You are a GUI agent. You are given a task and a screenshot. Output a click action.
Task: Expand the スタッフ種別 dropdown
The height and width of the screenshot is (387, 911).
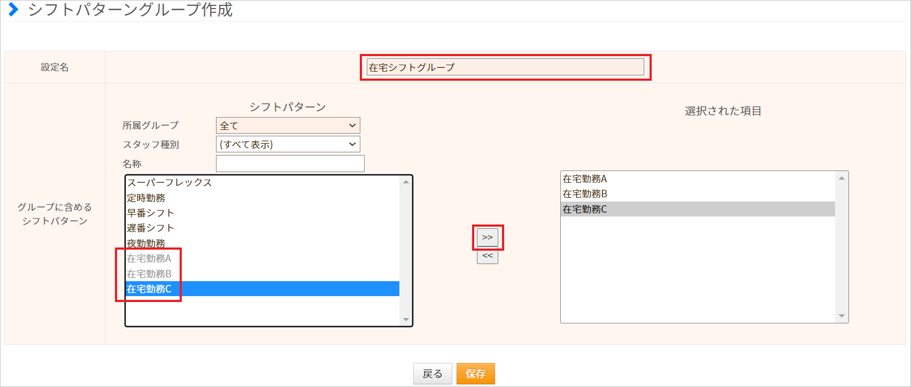(288, 144)
